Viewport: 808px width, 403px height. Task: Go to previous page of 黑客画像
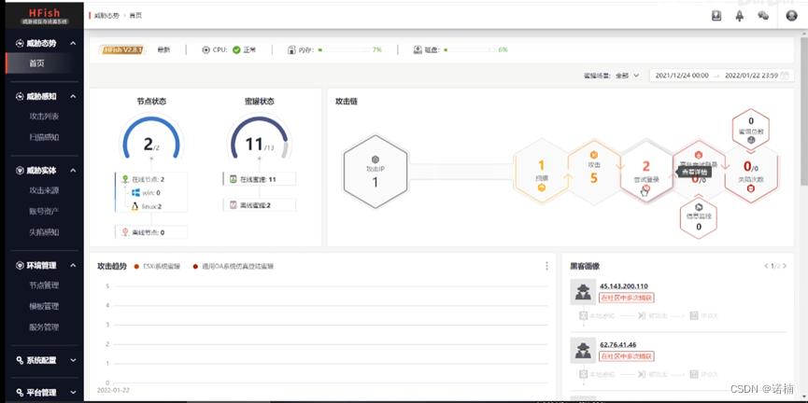(766, 266)
